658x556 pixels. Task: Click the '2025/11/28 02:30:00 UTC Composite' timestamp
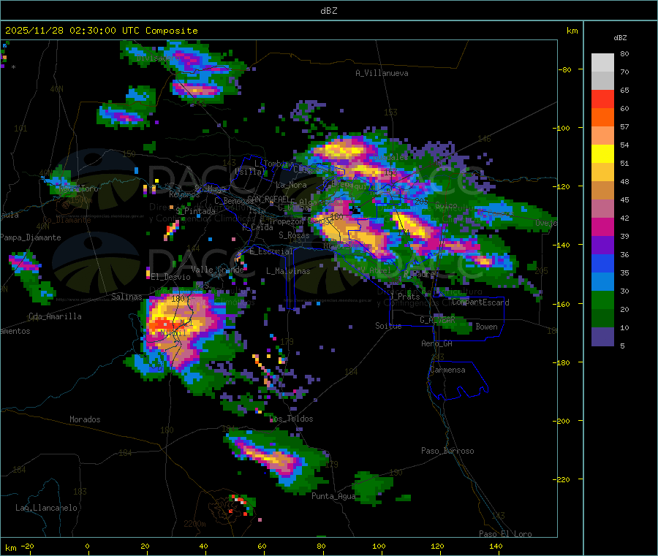click(101, 31)
